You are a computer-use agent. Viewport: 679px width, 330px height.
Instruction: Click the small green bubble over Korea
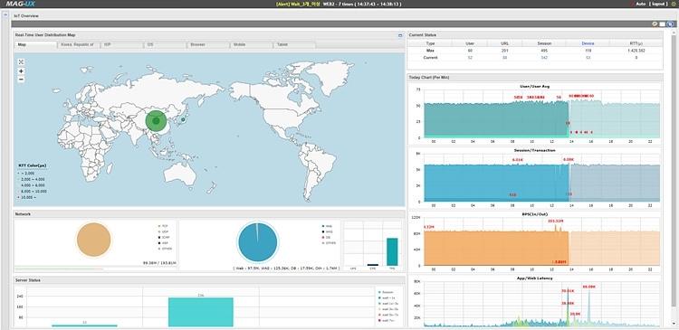[183, 120]
